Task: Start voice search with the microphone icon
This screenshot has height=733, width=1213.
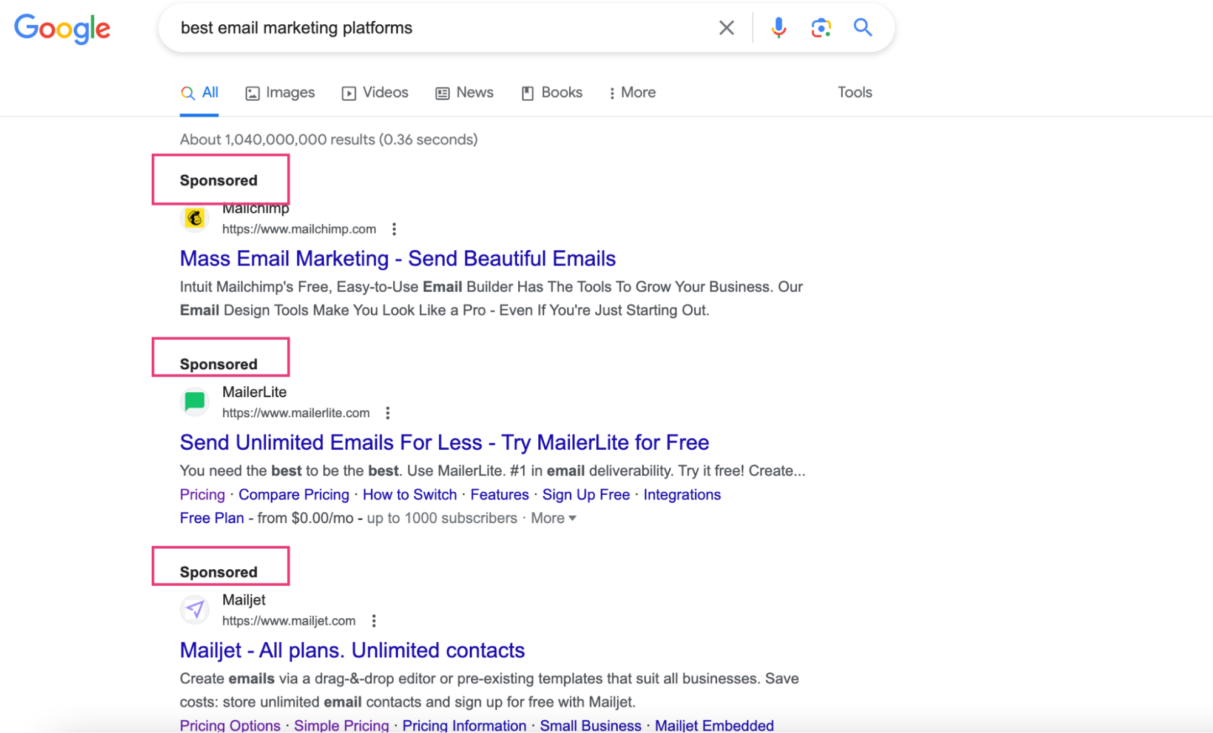Action: (x=779, y=28)
